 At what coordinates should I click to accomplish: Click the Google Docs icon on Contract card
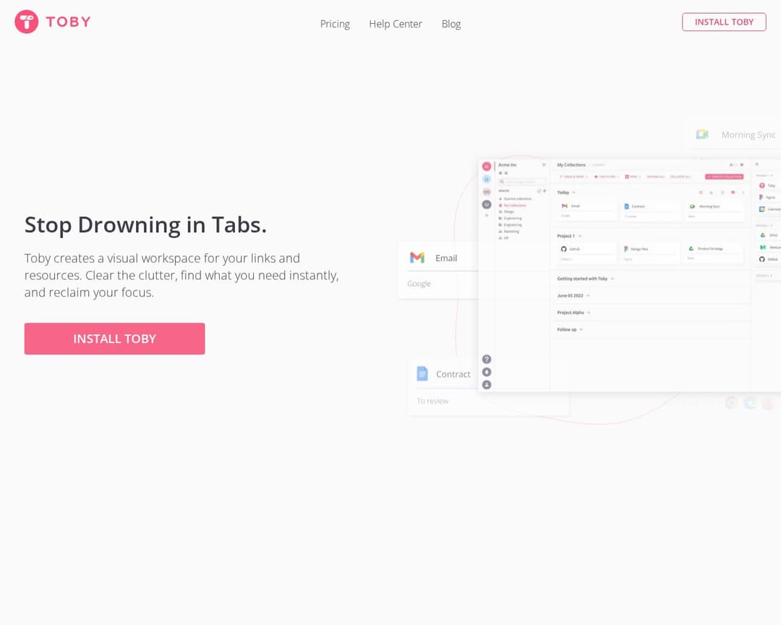pyautogui.click(x=422, y=373)
